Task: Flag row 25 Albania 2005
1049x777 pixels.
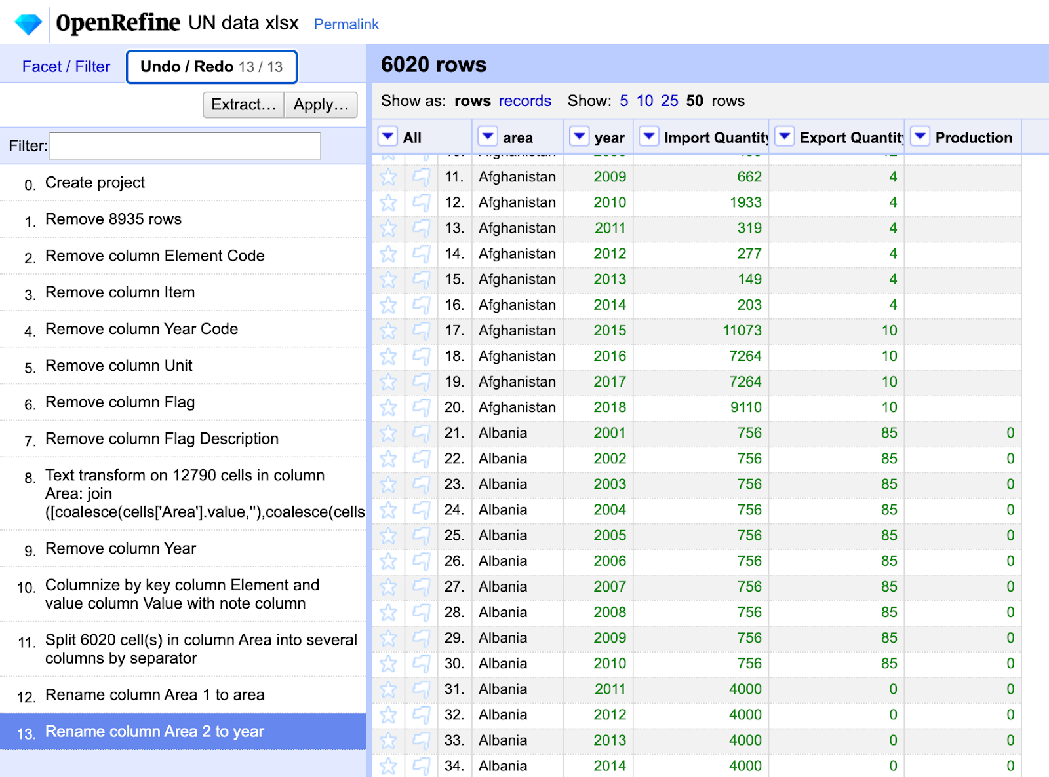Action: [421, 535]
